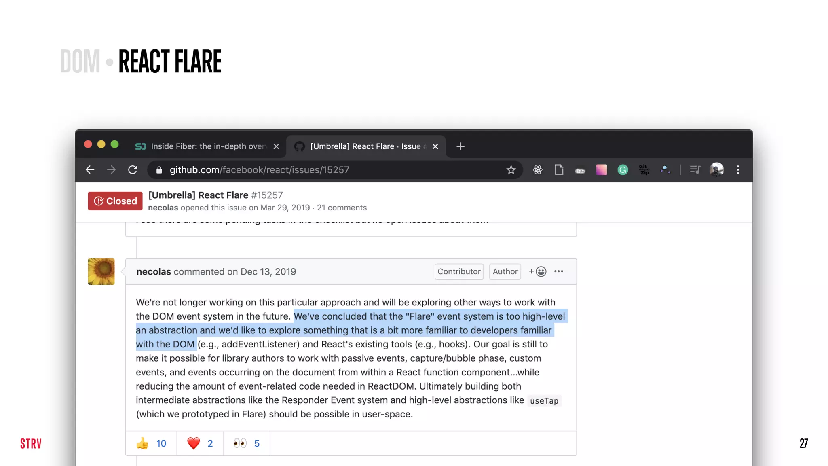
Task: Open Chrome's vertical three-dot menu
Action: [738, 170]
